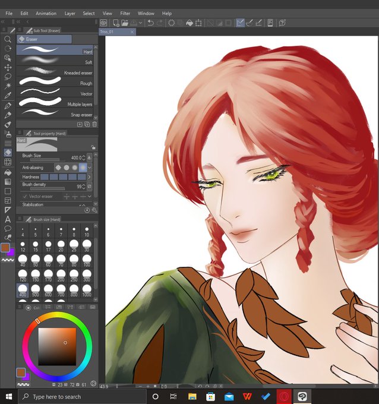Toggle the tool property lock icon
The height and width of the screenshot is (404, 379).
(x=93, y=147)
